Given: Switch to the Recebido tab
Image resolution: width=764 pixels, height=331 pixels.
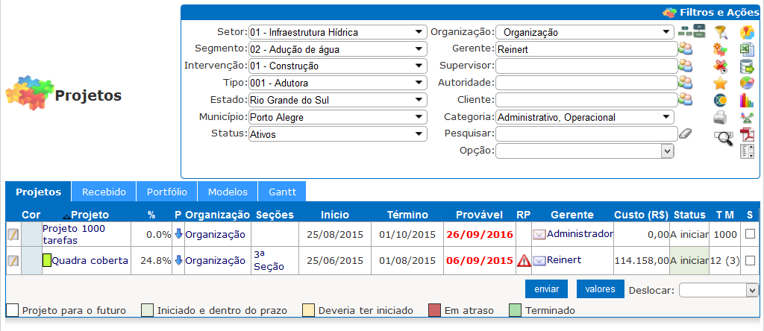Looking at the screenshot, I should click(x=104, y=192).
